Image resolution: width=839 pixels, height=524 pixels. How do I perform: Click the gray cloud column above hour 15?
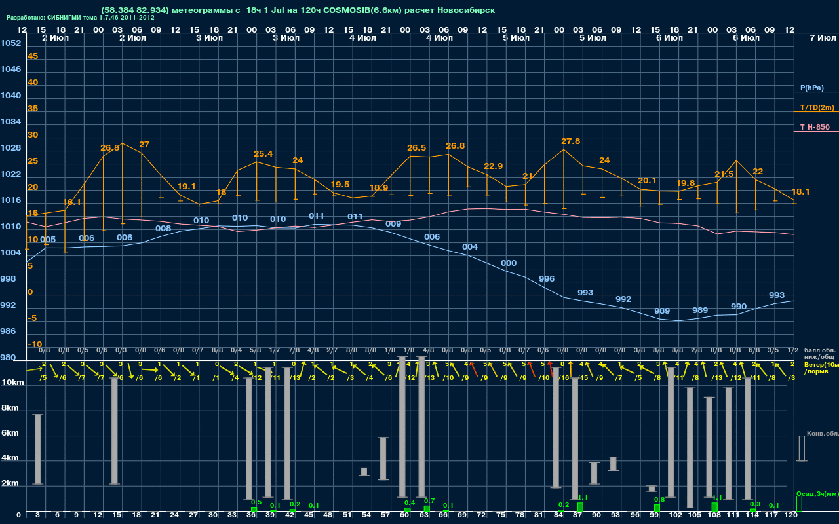click(x=115, y=431)
